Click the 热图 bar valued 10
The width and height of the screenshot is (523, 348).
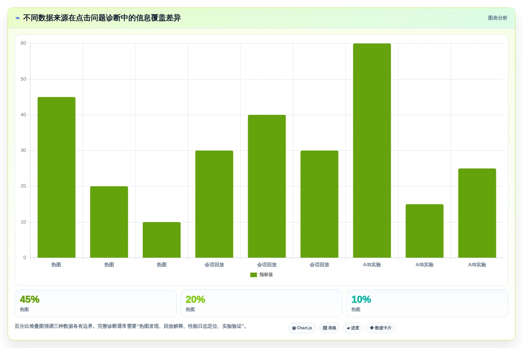tap(161, 240)
